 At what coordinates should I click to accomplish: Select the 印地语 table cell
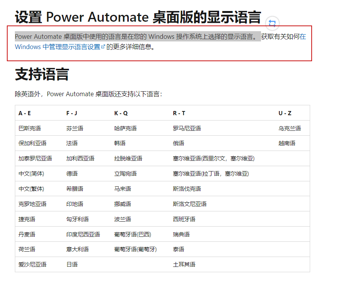[75, 204]
